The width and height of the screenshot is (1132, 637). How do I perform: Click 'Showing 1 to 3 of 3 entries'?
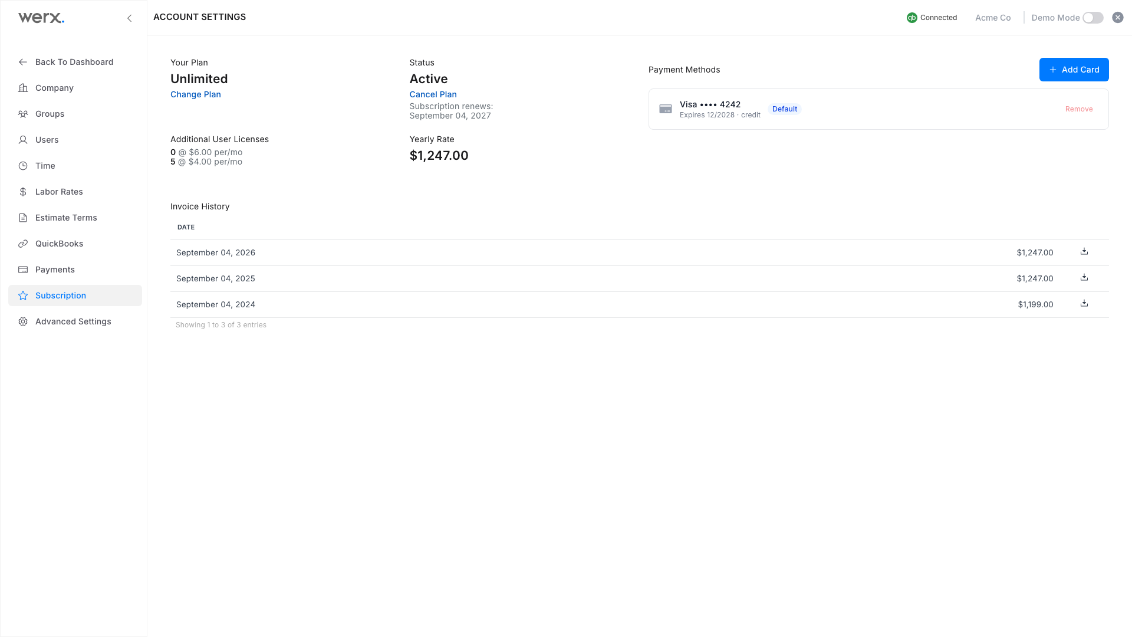(221, 325)
